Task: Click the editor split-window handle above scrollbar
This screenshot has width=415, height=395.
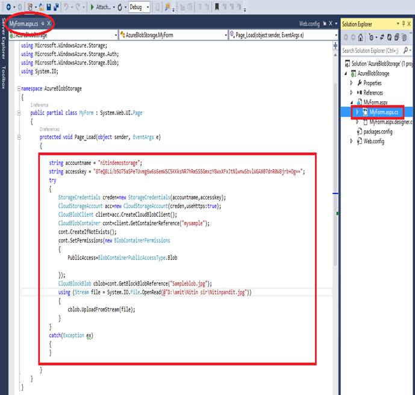Action: [335, 46]
